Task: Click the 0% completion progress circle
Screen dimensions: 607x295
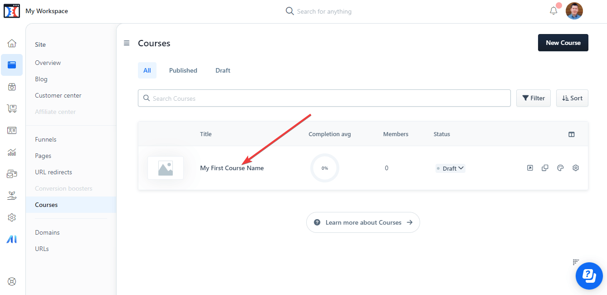Action: coord(324,167)
